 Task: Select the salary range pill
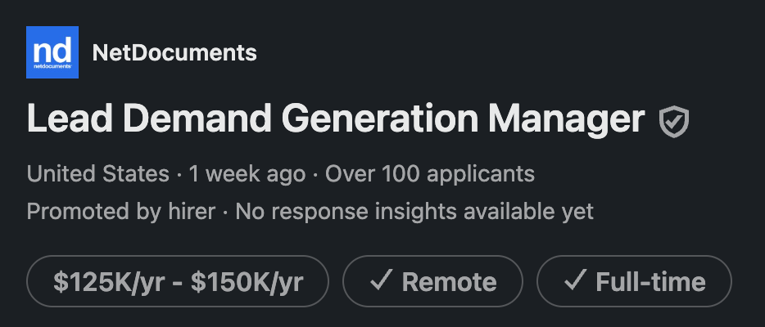click(178, 282)
